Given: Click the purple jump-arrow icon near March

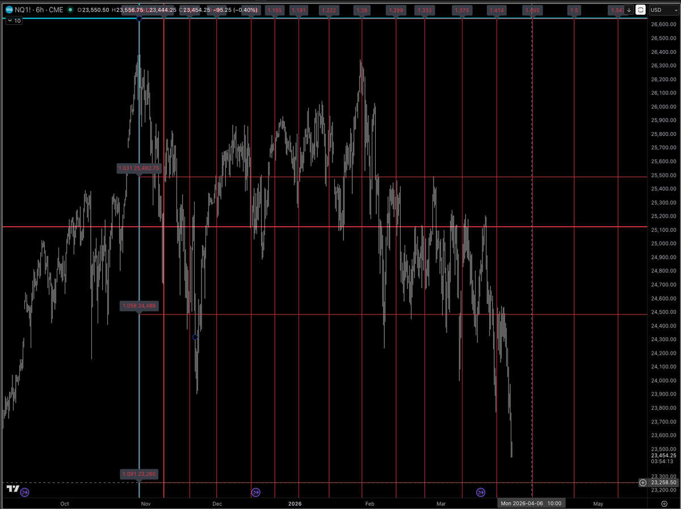Looking at the screenshot, I should click(481, 492).
